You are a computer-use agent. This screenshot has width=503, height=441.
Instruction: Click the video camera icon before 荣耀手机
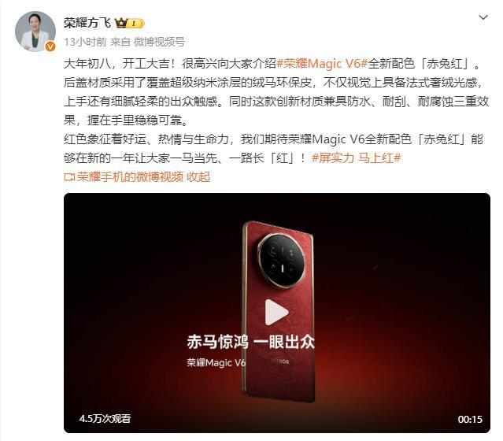tap(69, 177)
